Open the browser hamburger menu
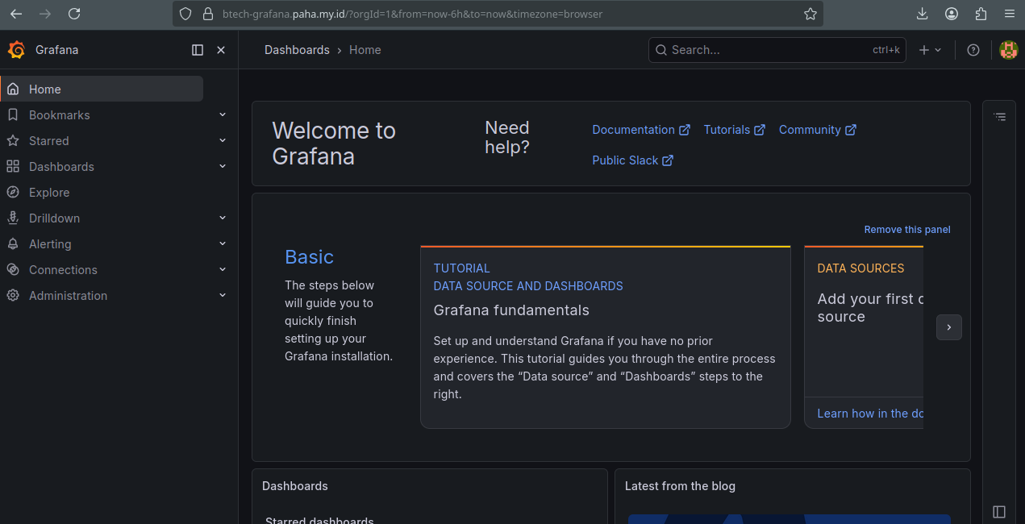Image resolution: width=1025 pixels, height=524 pixels. pyautogui.click(x=1010, y=14)
